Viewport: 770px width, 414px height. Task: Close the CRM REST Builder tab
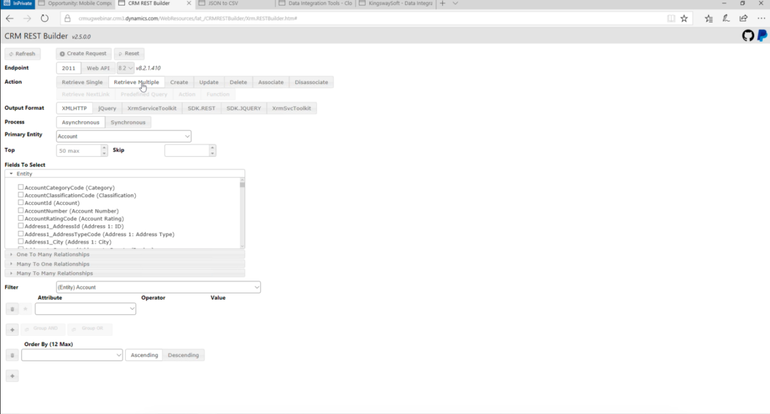[188, 3]
